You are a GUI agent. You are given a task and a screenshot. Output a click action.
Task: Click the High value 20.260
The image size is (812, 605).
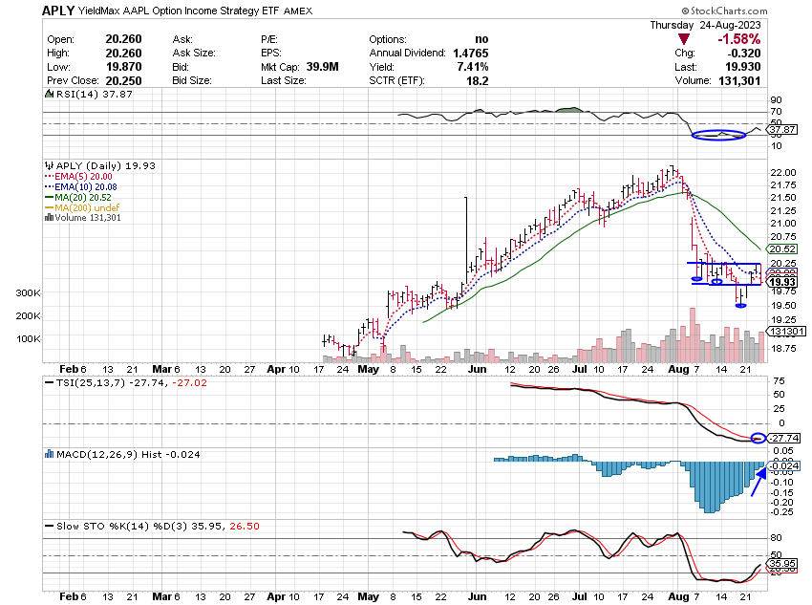pos(124,53)
